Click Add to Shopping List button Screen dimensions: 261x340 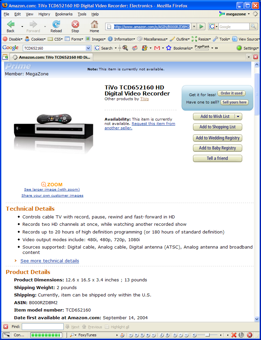pos(217,127)
